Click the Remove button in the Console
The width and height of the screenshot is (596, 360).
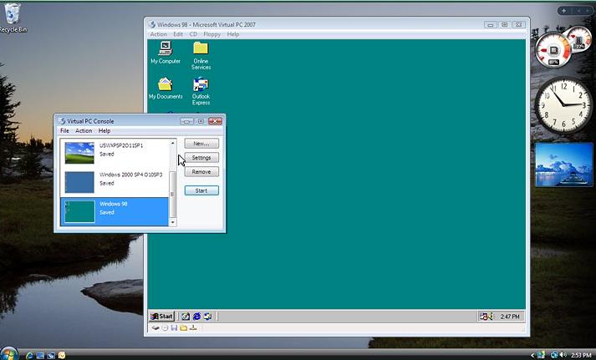coord(201,171)
